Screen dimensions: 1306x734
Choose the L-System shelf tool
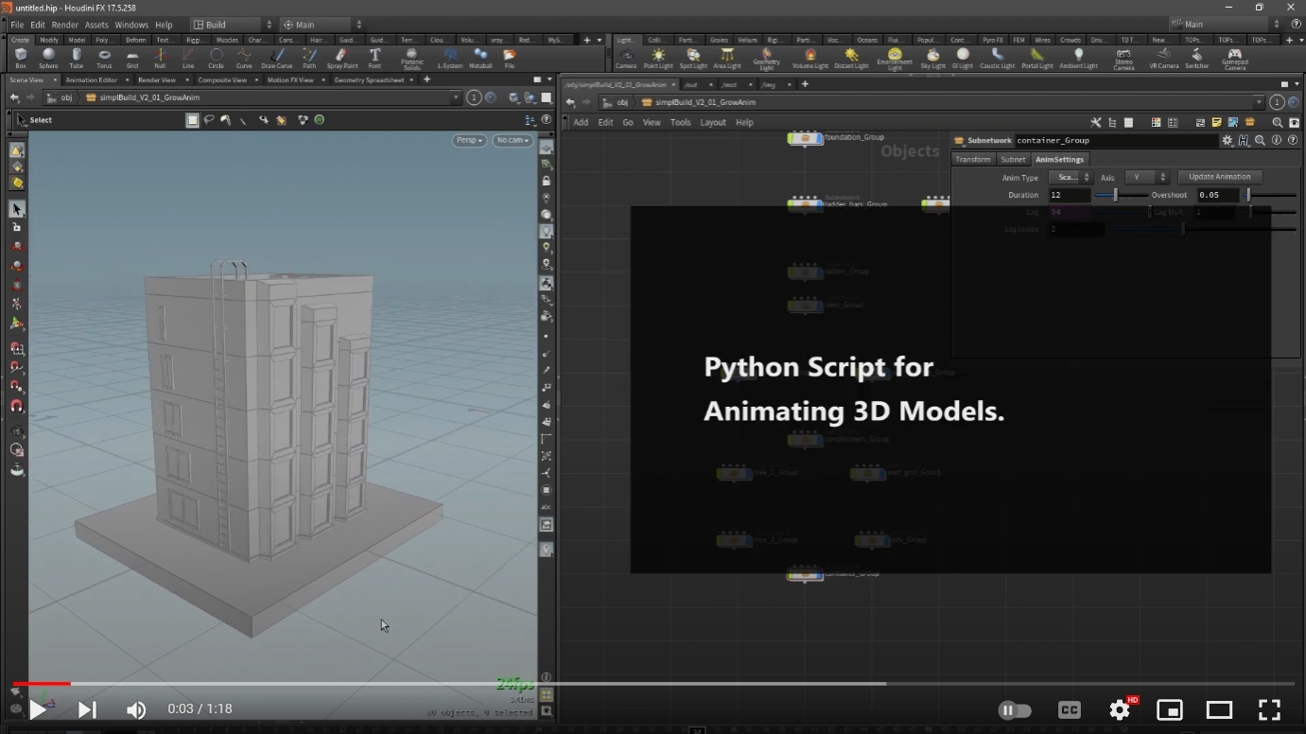pos(450,58)
